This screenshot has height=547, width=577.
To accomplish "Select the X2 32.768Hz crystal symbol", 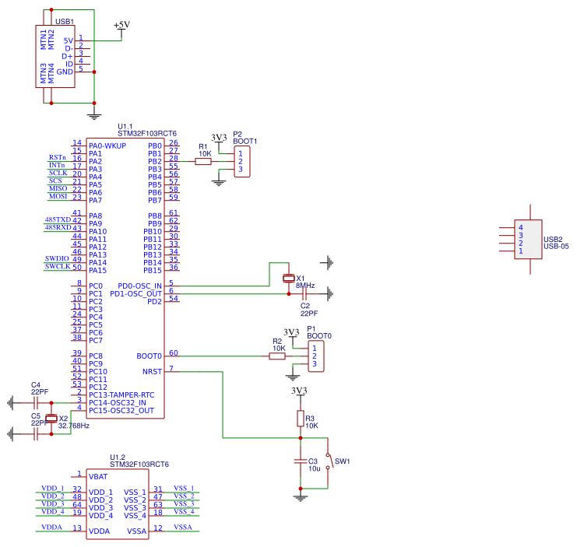I will [x=51, y=419].
